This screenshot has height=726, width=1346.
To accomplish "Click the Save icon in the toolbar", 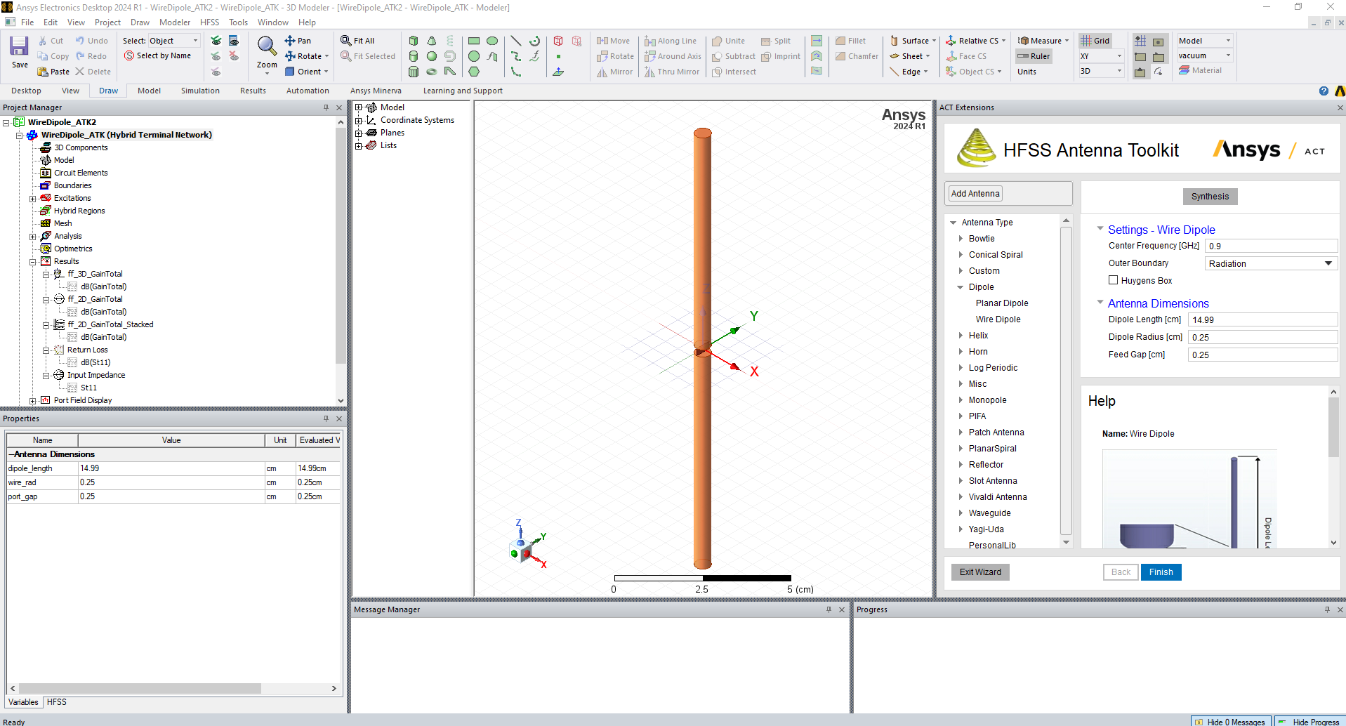I will (19, 48).
